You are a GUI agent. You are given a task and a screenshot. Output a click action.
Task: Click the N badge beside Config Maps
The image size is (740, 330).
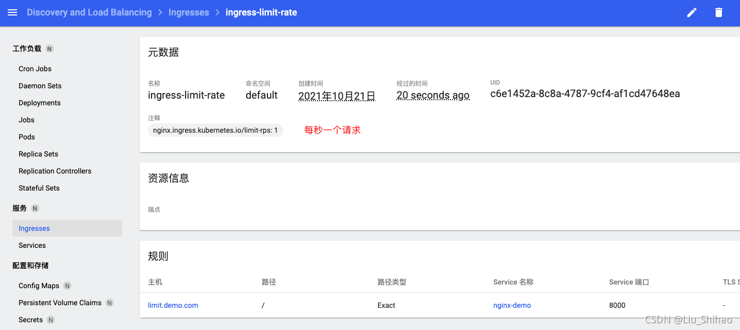click(x=67, y=286)
